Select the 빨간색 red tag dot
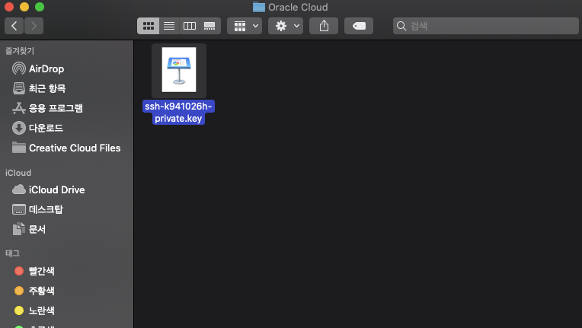 (x=19, y=271)
